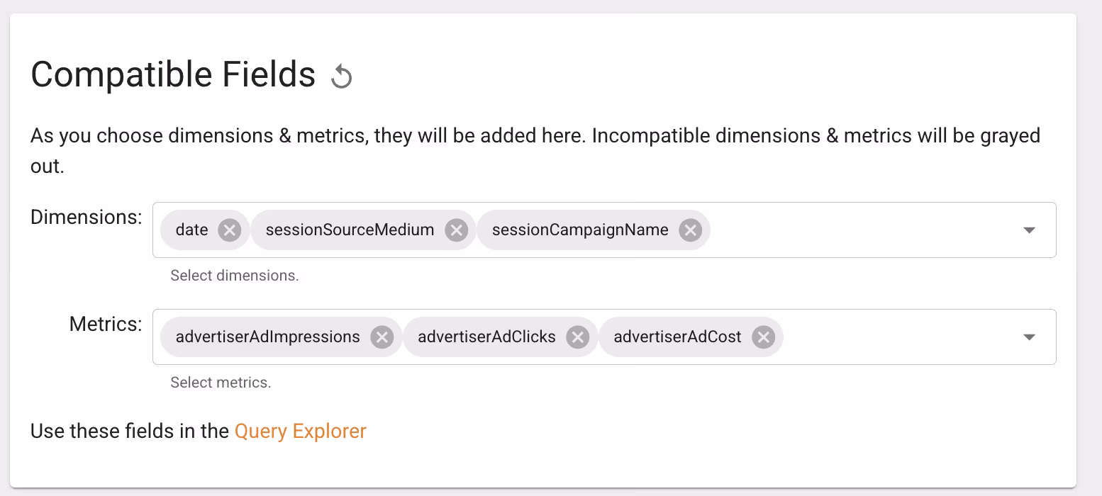The image size is (1102, 496).
Task: Expand the Dimensions dropdown arrow
Action: click(x=1030, y=230)
